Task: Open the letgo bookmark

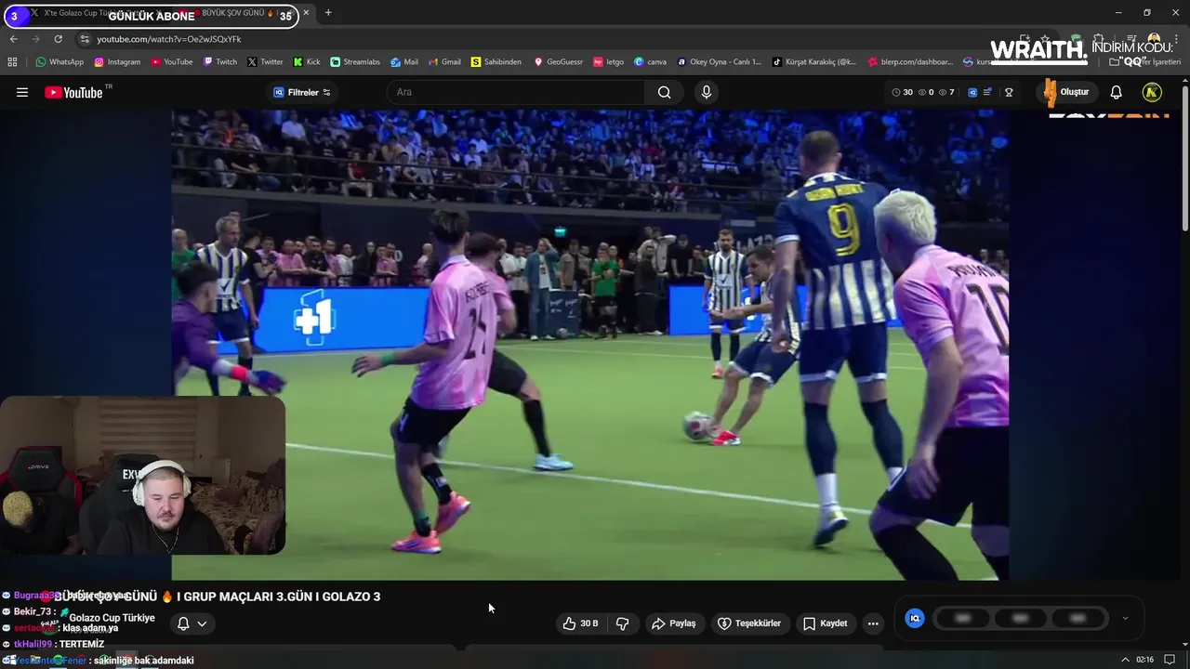Action: point(608,62)
